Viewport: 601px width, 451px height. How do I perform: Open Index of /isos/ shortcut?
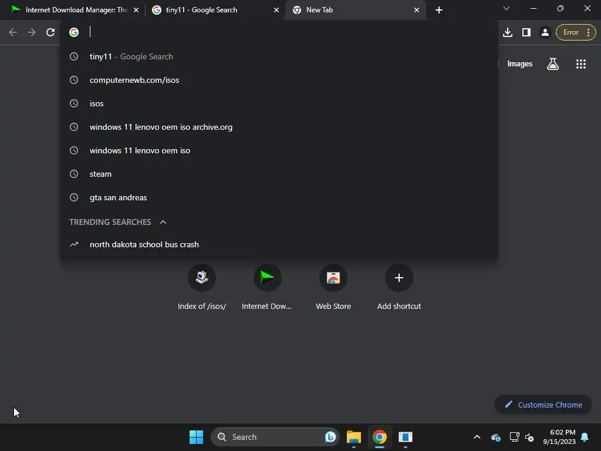click(202, 288)
